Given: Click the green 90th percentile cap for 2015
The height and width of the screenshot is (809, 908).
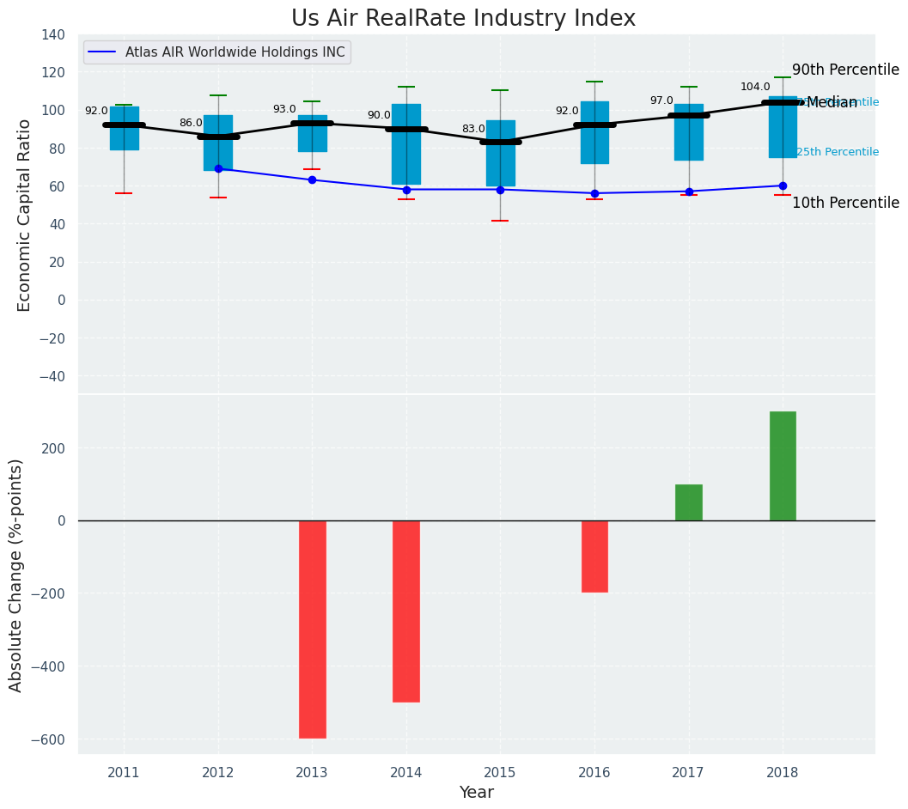Looking at the screenshot, I should 500,90.
